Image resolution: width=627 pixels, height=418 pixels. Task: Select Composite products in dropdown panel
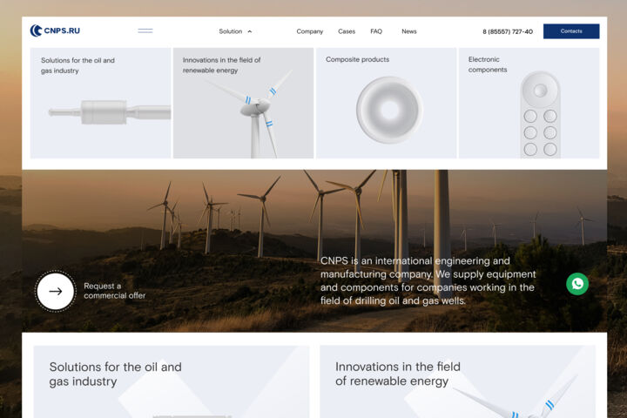point(357,59)
